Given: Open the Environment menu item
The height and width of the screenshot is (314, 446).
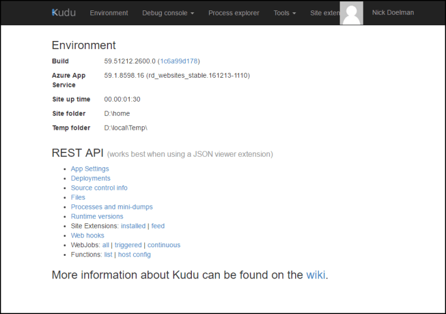Looking at the screenshot, I should 109,13.
